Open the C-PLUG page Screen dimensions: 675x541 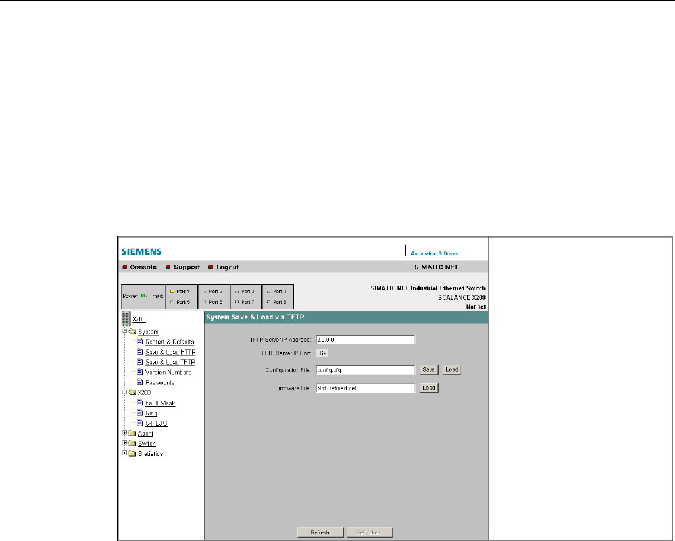click(x=156, y=423)
